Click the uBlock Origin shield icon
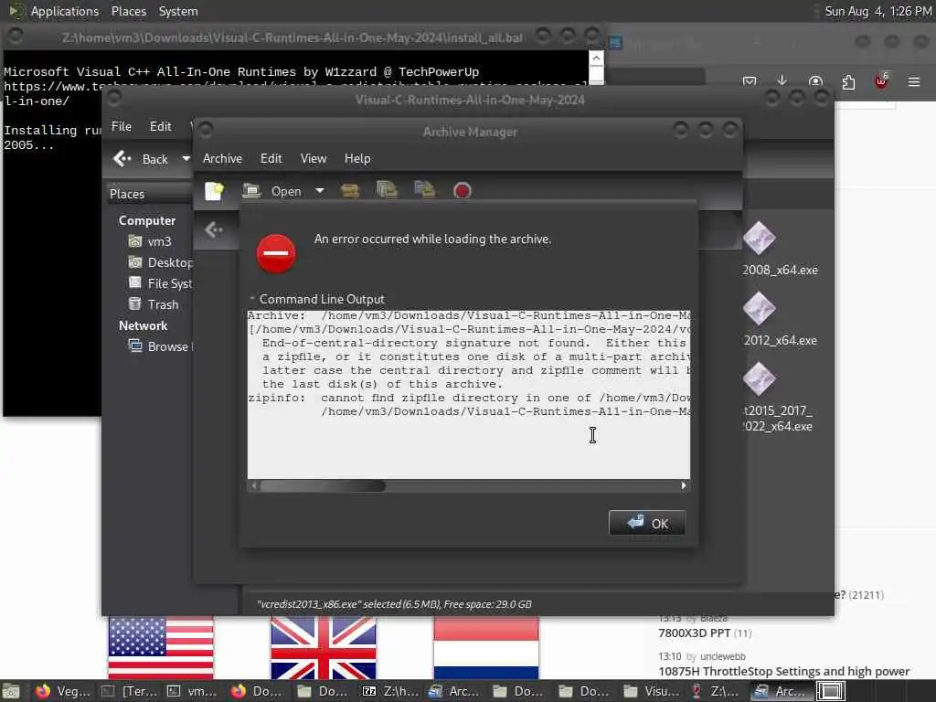This screenshot has height=702, width=936. [881, 80]
